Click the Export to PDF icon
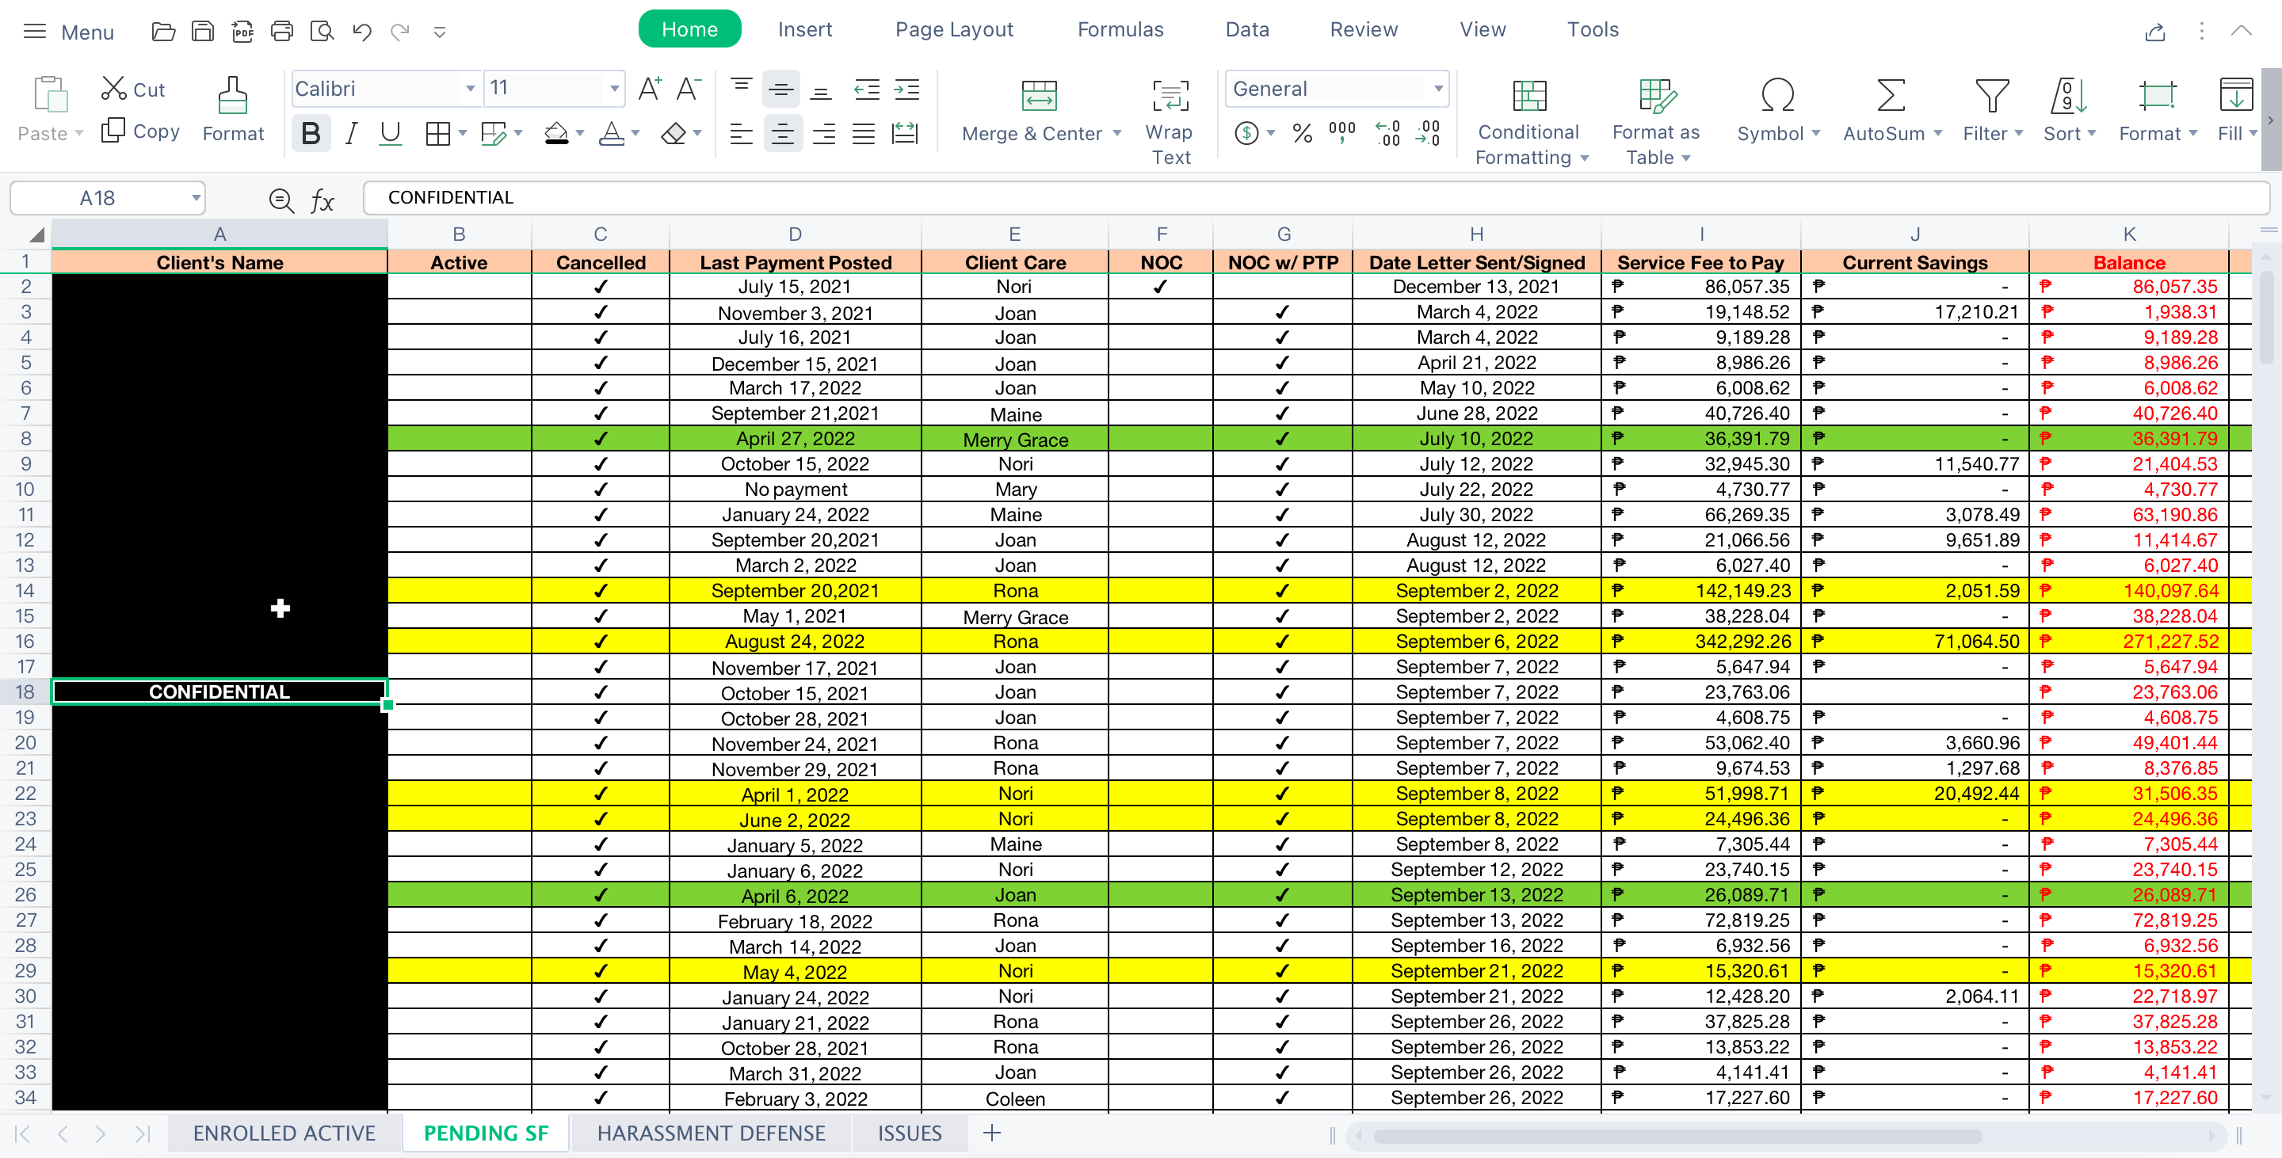 pos(242,32)
